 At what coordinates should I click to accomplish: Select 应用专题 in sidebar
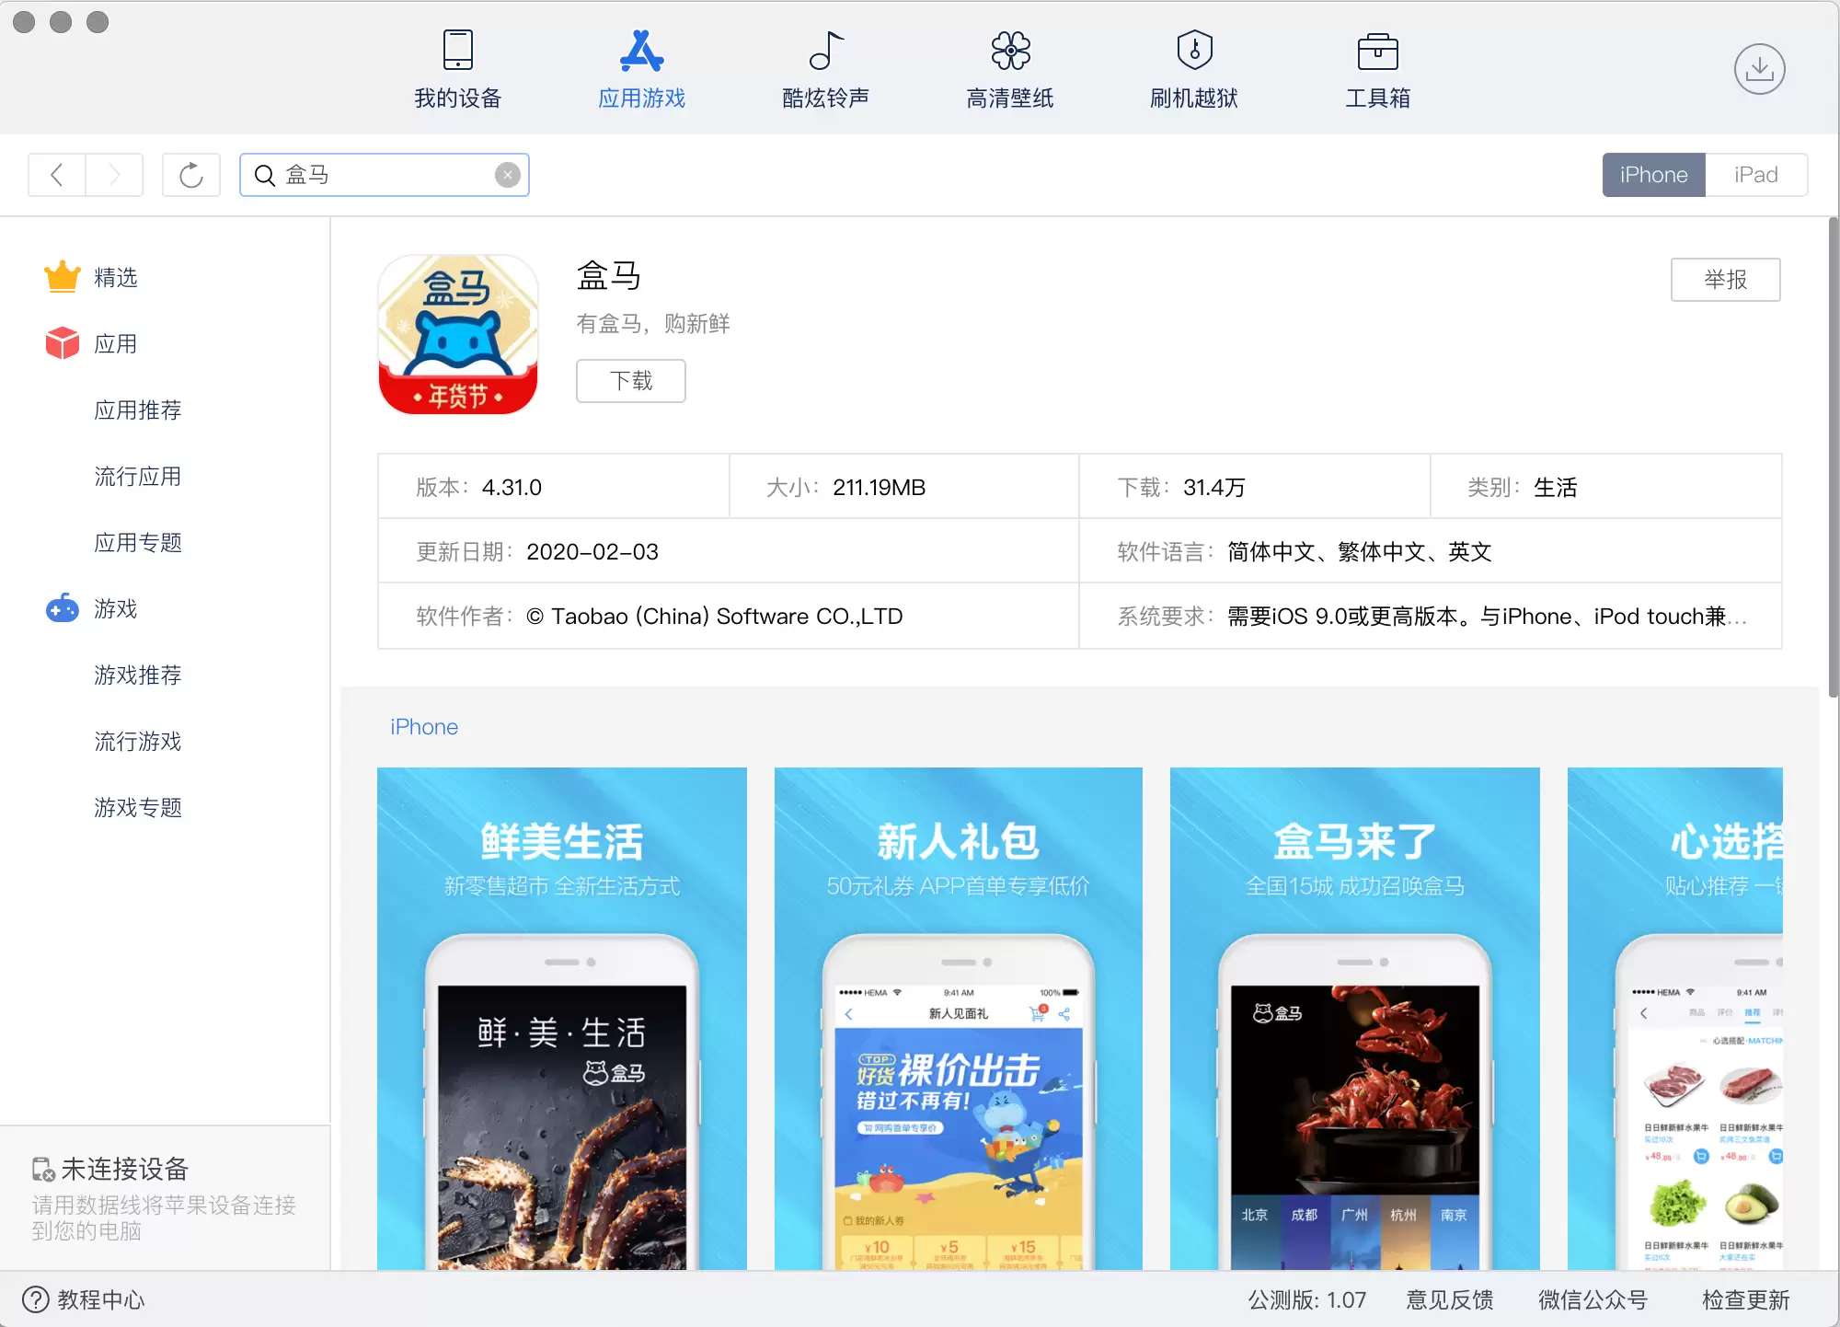coord(138,542)
